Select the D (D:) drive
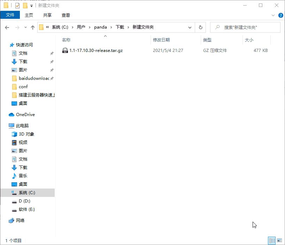This screenshot has width=285, height=245. pos(24,201)
